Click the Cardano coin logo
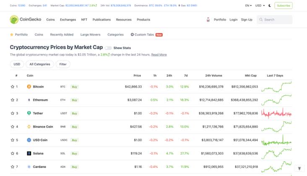307x176 pixels. pyautogui.click(x=29, y=167)
